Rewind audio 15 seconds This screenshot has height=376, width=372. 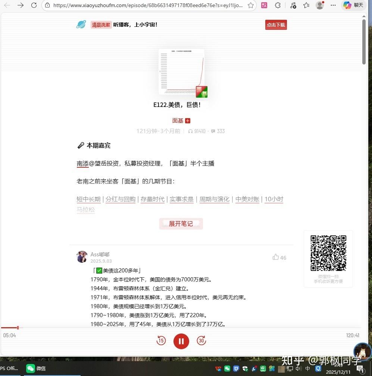point(161,341)
